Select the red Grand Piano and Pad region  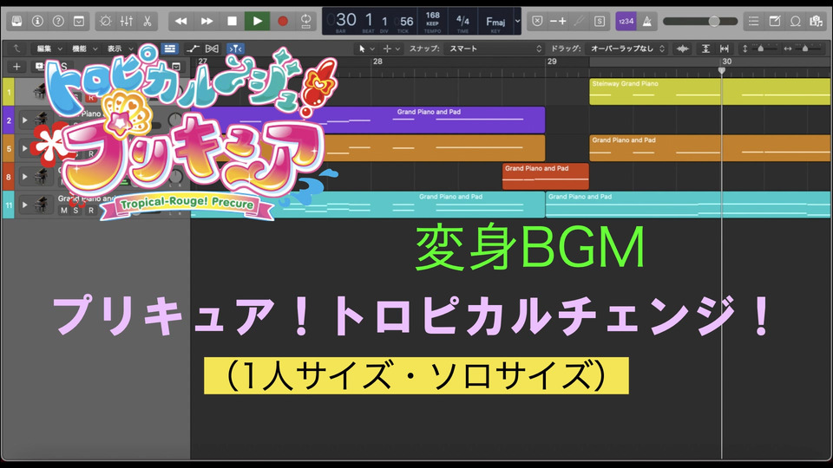546,176
